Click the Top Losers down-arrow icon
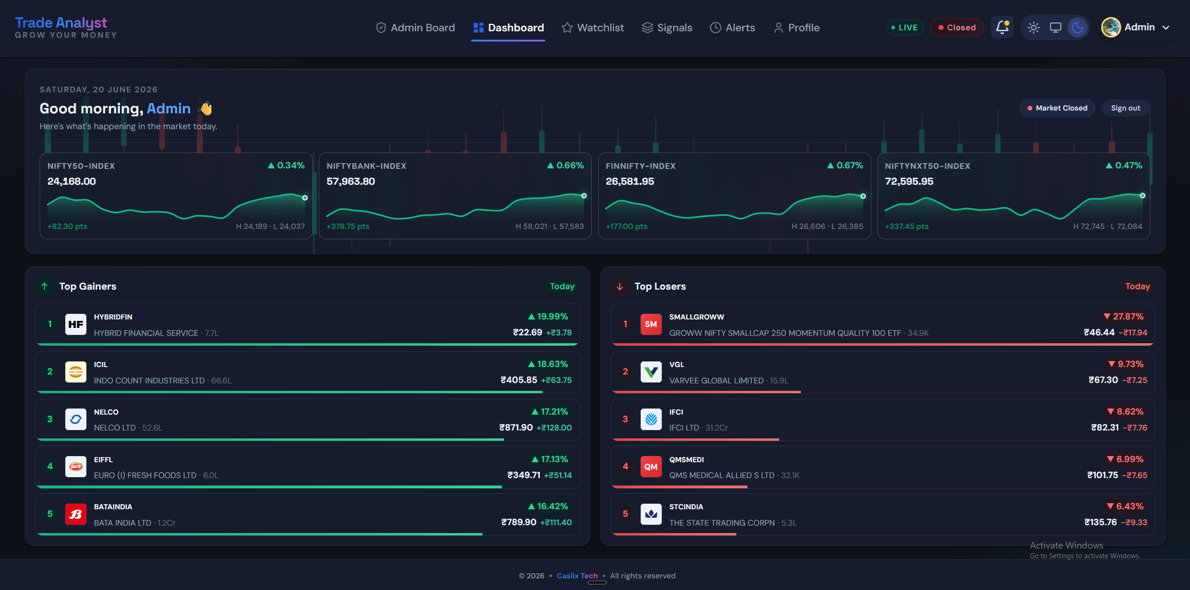 click(620, 286)
